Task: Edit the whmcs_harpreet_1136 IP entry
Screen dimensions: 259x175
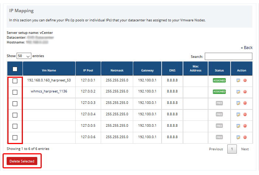Action: [x=238, y=92]
